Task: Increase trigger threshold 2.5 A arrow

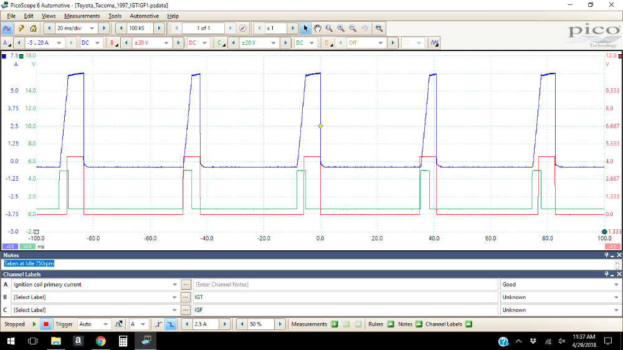Action: pyautogui.click(x=225, y=324)
